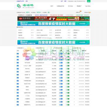Open the www.gtdo.com link
107x107 pixels.
point(39,69)
